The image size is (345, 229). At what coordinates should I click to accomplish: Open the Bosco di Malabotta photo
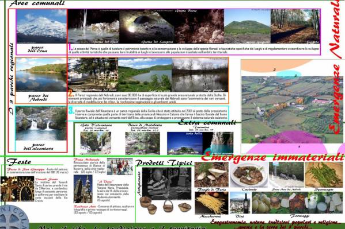coord(143,143)
